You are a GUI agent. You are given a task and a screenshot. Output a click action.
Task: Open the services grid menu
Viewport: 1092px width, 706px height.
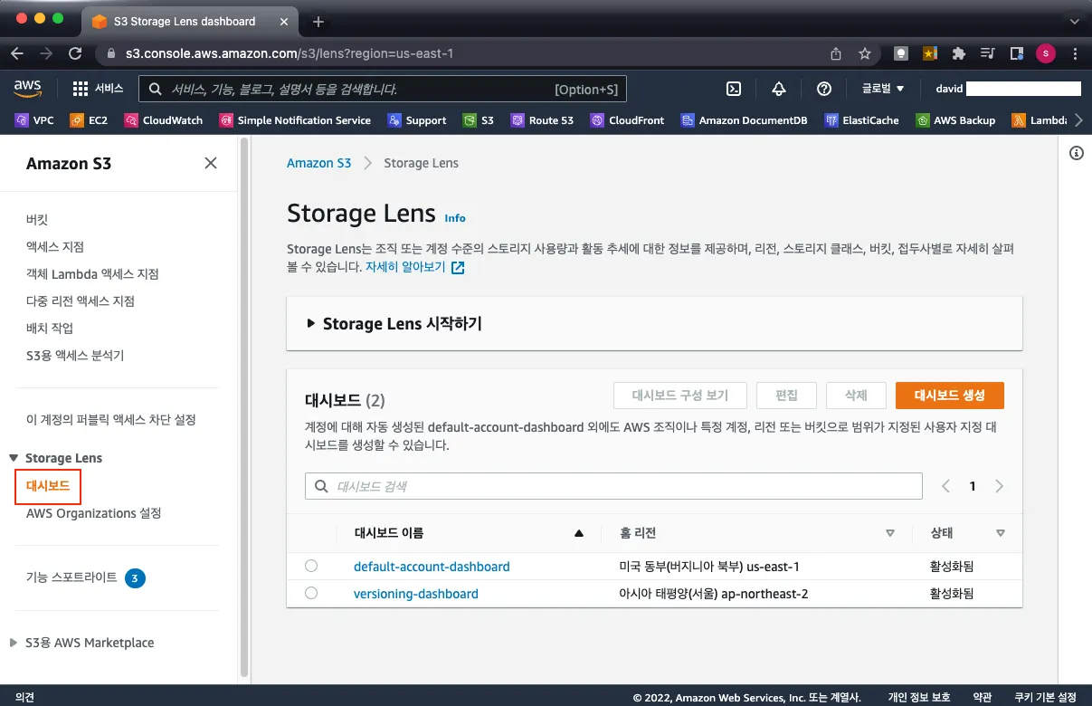97,89
